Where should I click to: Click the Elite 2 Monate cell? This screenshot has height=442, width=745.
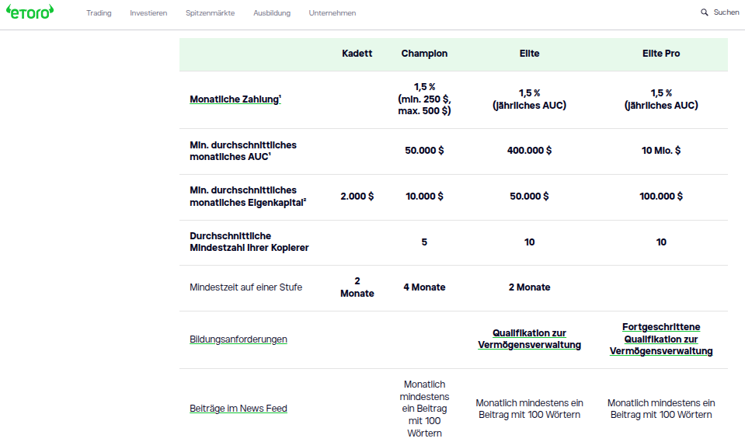click(x=529, y=287)
